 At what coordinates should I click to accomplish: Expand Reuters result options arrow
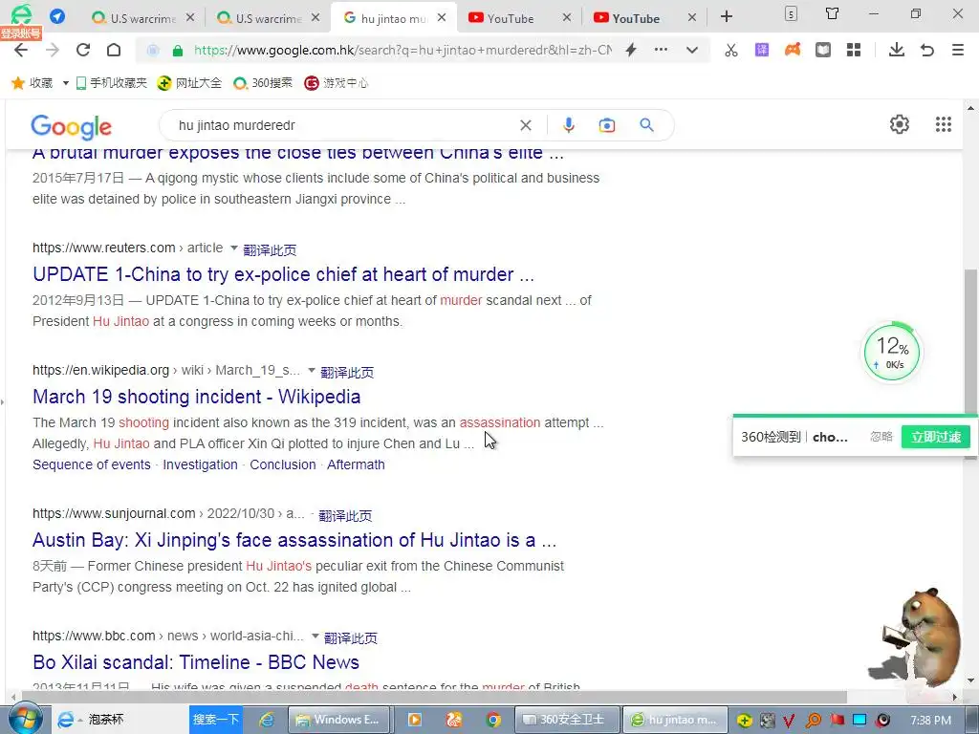pos(233,248)
